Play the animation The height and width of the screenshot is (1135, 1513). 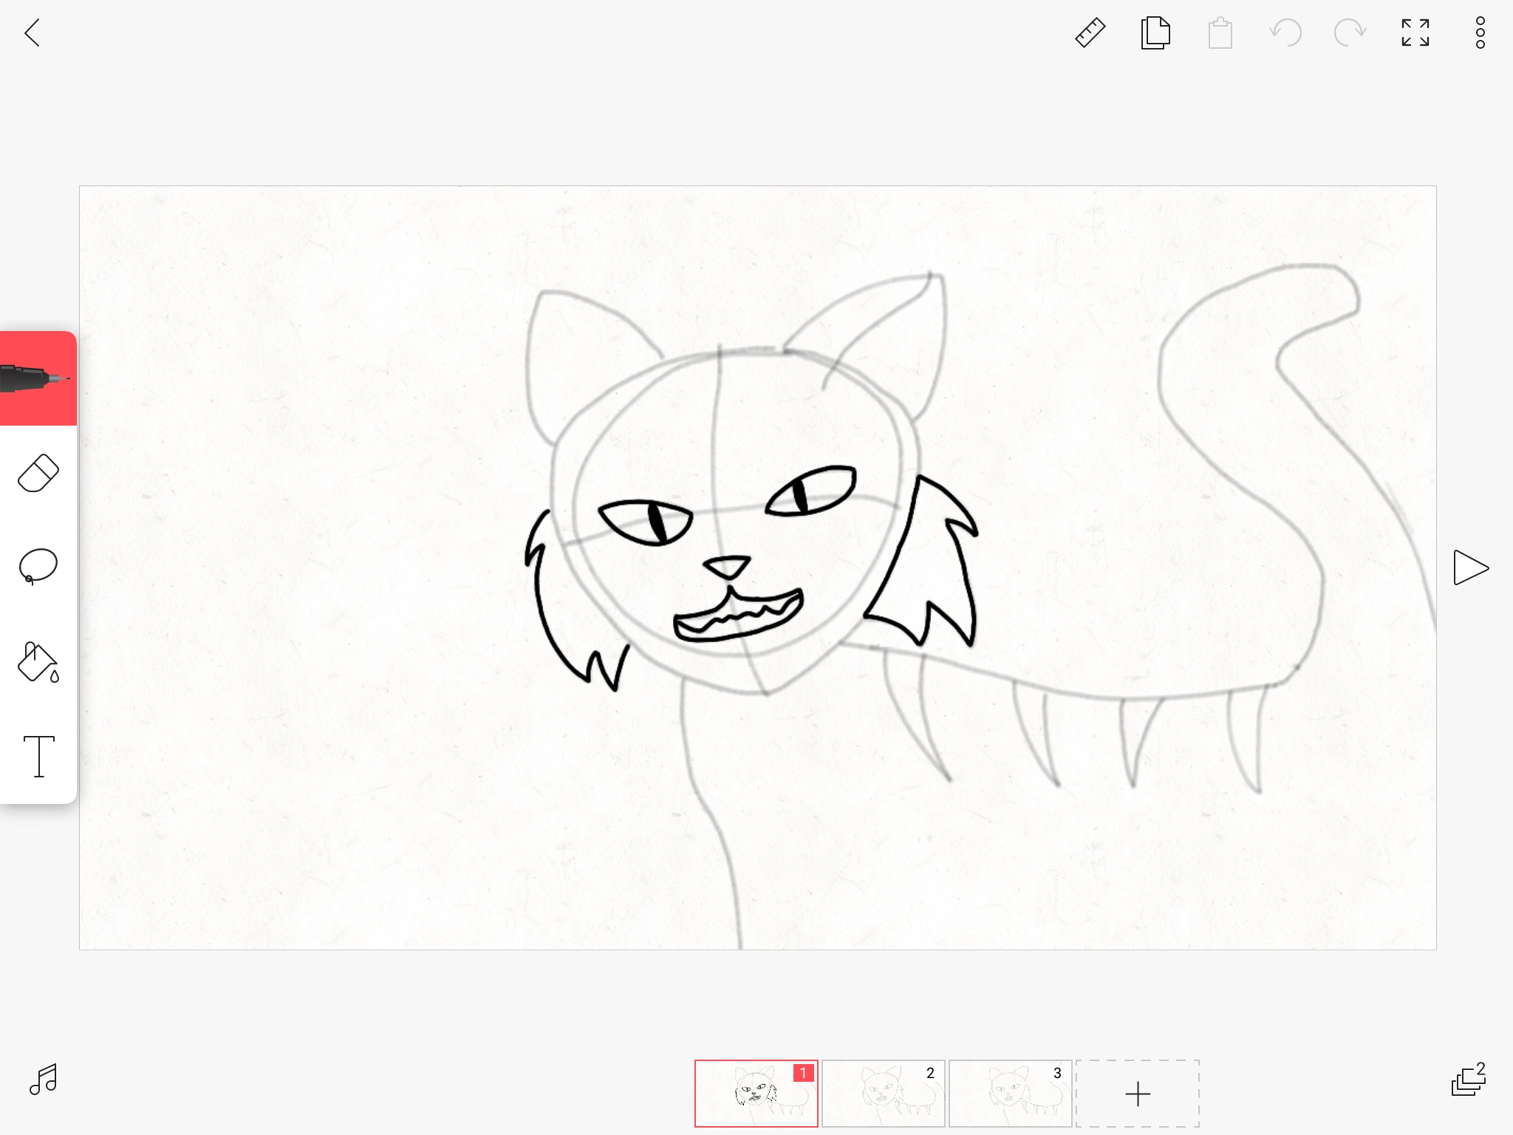1470,567
